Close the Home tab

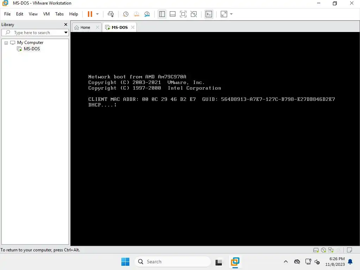click(97, 27)
